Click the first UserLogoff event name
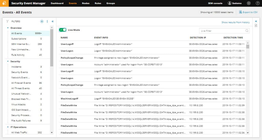This screenshot has width=262, height=140. 67,44
